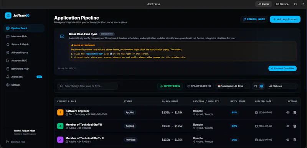Open Settings from the sidebar
Image resolution: width=307 pixels, height=148 pixels.
point(24,85)
